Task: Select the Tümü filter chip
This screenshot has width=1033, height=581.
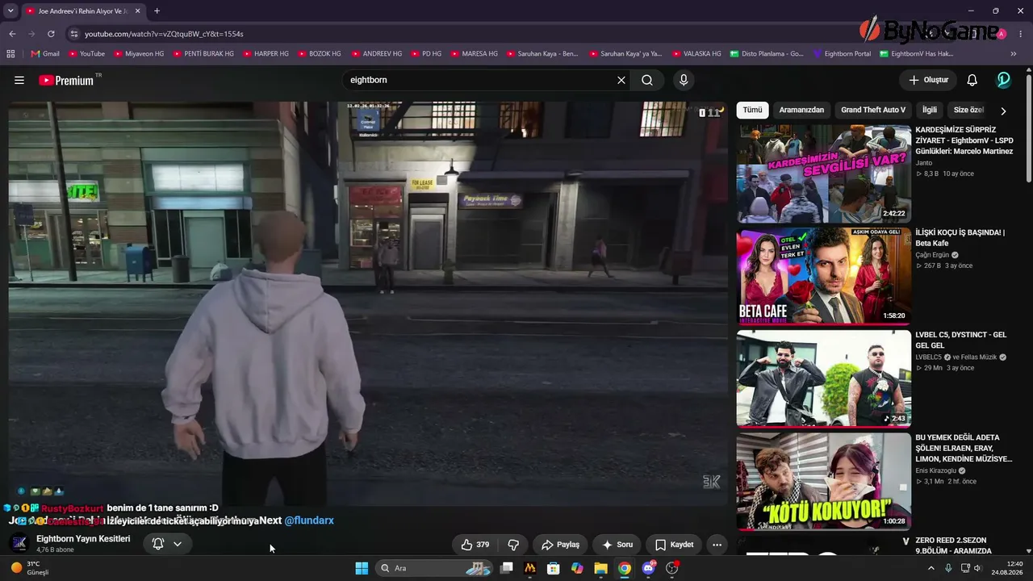Action: [752, 110]
